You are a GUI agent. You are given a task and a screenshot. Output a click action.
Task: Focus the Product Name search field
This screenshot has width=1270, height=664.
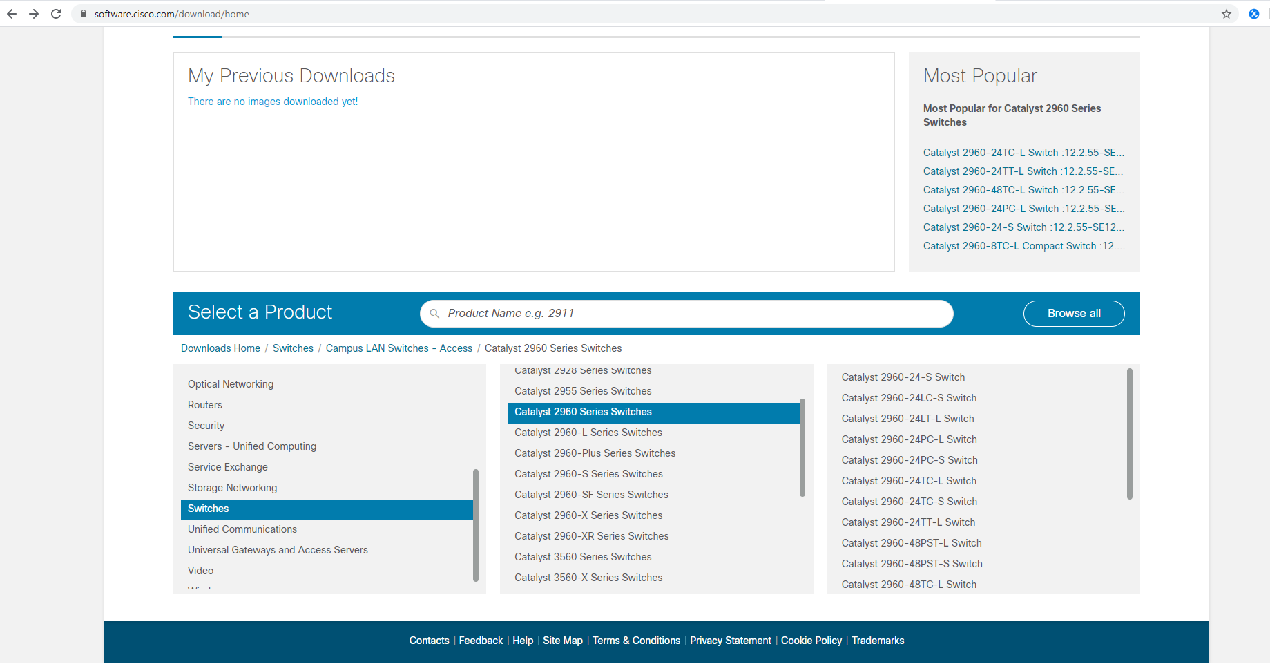pyautogui.click(x=686, y=314)
